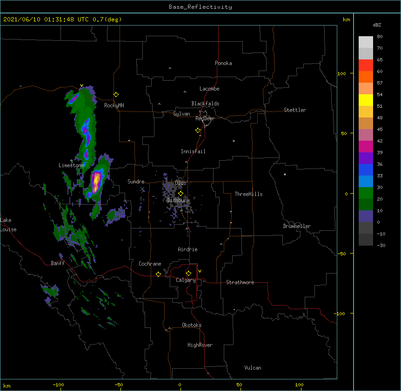Screen dimensions: 401x391
Task: Select the Vulcan label
Action: (x=253, y=368)
